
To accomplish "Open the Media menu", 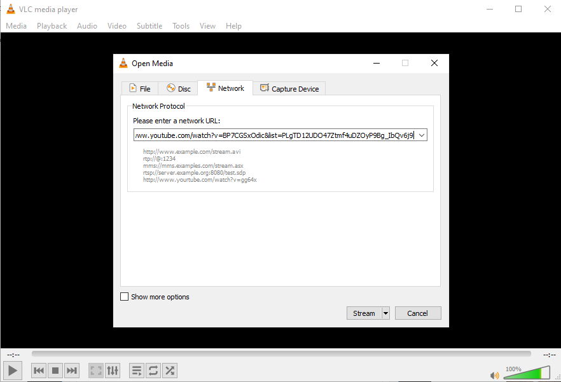I will tap(16, 26).
